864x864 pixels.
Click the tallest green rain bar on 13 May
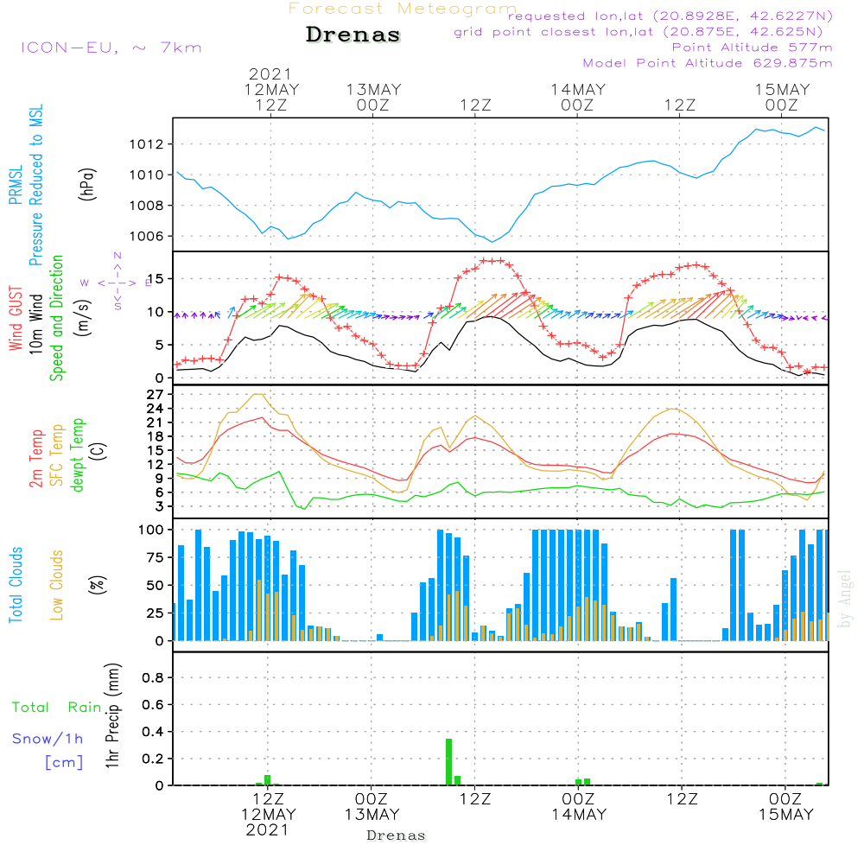tap(449, 762)
